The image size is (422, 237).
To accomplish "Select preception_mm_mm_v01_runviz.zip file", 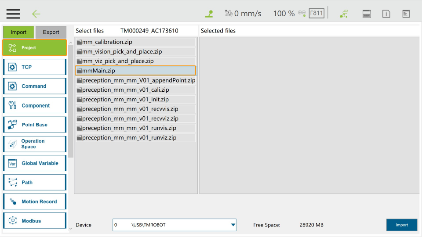I will coord(135,138).
